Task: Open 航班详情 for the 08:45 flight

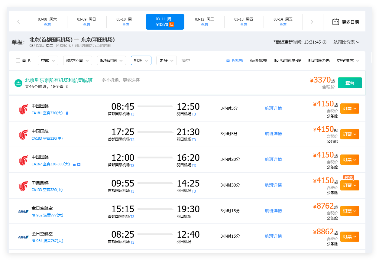Action: (x=273, y=108)
